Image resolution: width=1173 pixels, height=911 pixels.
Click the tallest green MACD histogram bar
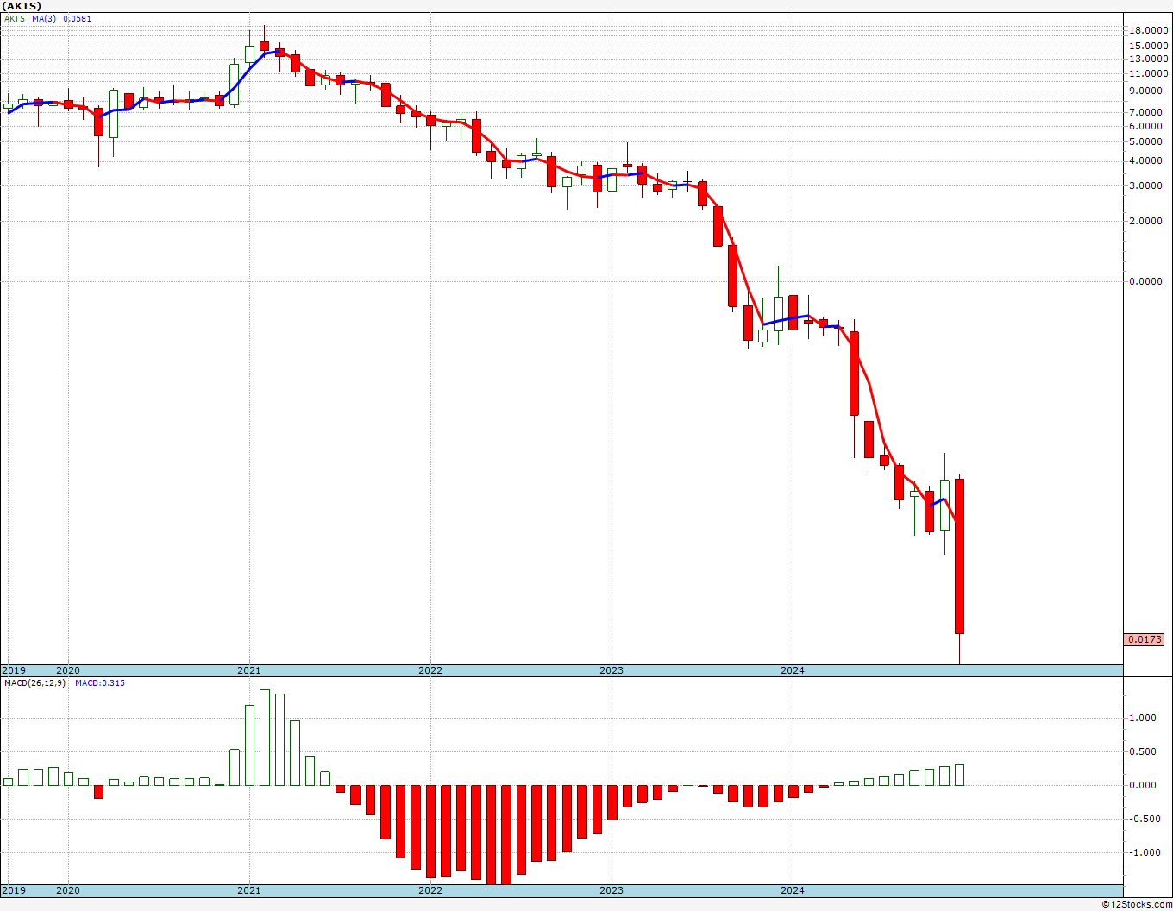pyautogui.click(x=265, y=738)
